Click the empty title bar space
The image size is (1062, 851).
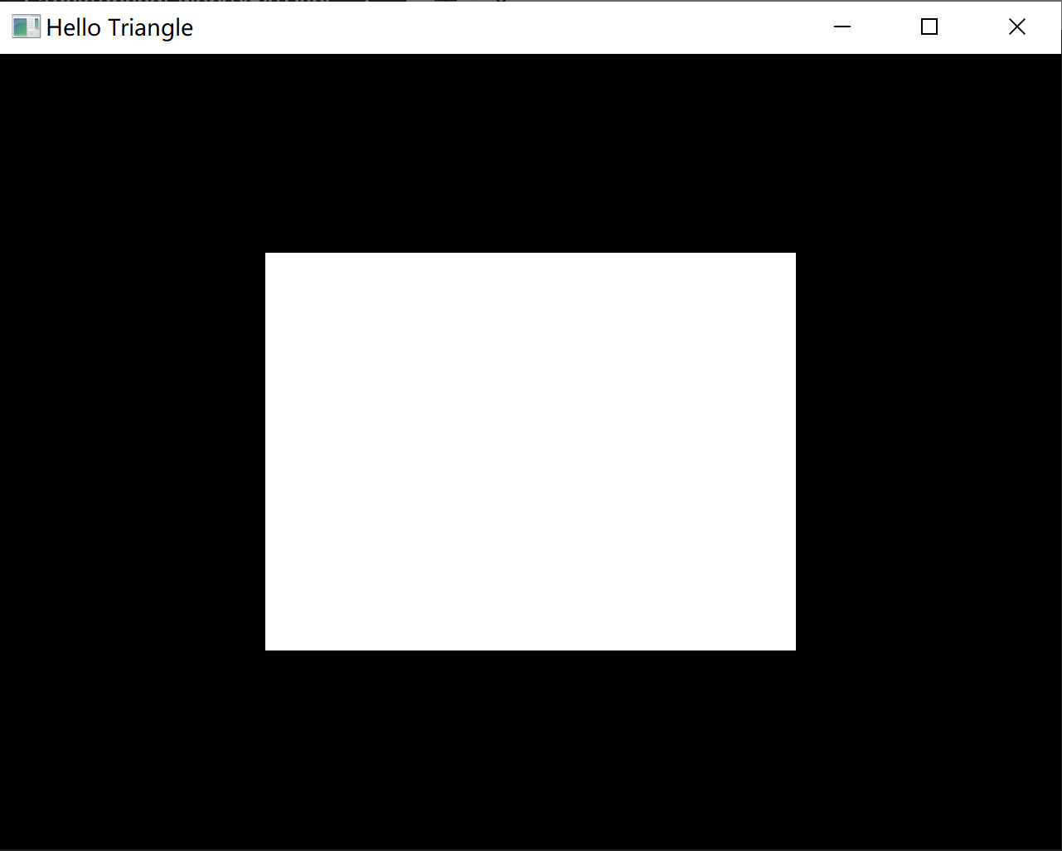coord(497,27)
